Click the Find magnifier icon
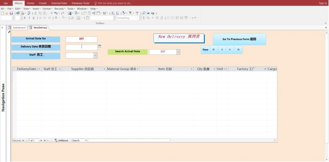This screenshot has height=162, width=329. pos(144,13)
